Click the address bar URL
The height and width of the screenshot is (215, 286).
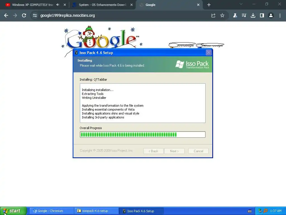point(68,16)
